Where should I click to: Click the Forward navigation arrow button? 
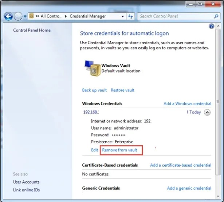(18, 16)
